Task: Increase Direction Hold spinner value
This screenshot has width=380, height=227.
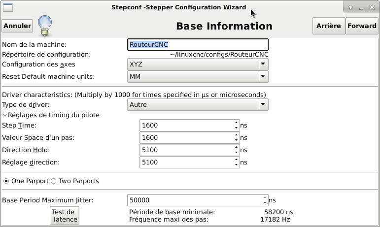Action: point(236,147)
